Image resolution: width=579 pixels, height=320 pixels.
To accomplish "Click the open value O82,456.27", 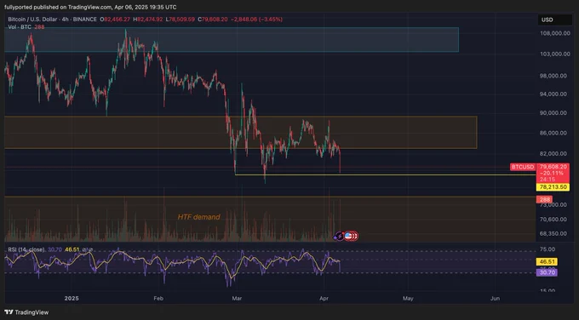I will pos(115,20).
